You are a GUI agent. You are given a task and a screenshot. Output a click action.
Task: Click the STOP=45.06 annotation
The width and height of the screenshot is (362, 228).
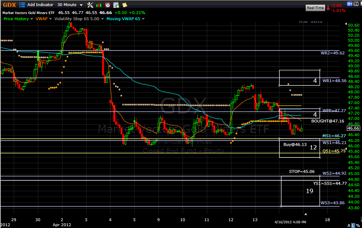(301, 171)
